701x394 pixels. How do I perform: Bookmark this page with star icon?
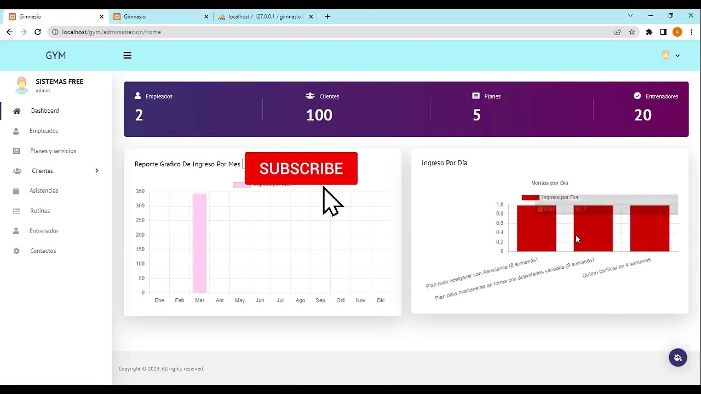[x=631, y=32]
